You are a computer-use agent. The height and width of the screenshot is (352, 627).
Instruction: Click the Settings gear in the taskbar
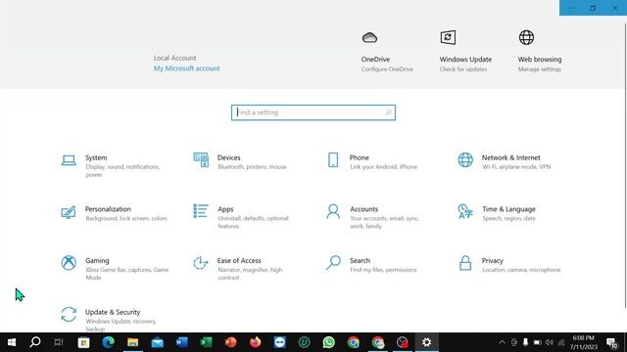[427, 342]
